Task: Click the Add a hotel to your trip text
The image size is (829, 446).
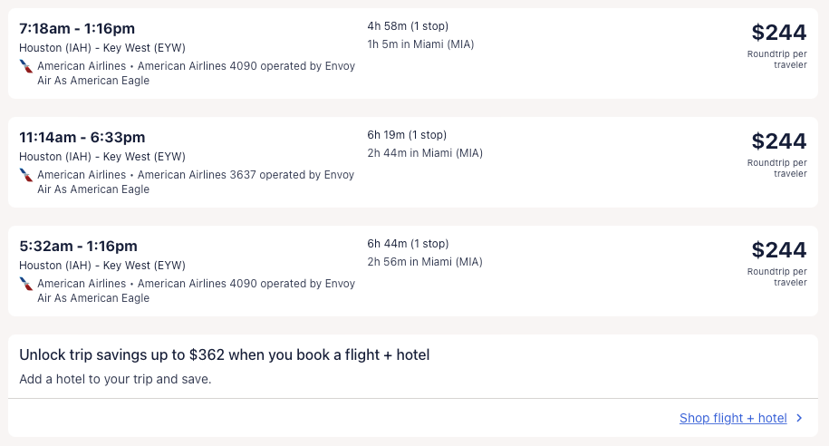Action: pyautogui.click(x=115, y=379)
